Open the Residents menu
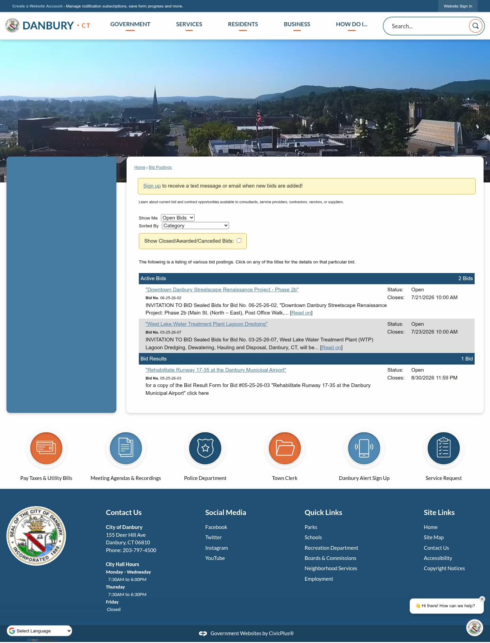The height and width of the screenshot is (643, 490). tap(243, 24)
